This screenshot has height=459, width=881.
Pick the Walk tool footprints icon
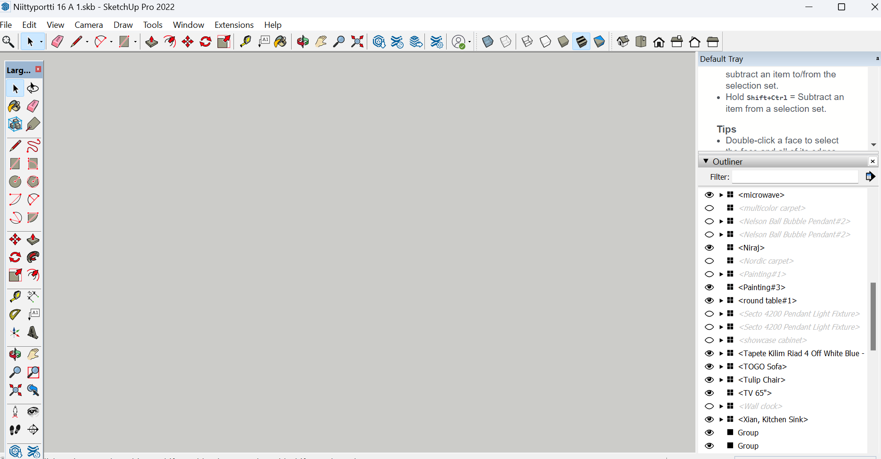click(x=15, y=430)
